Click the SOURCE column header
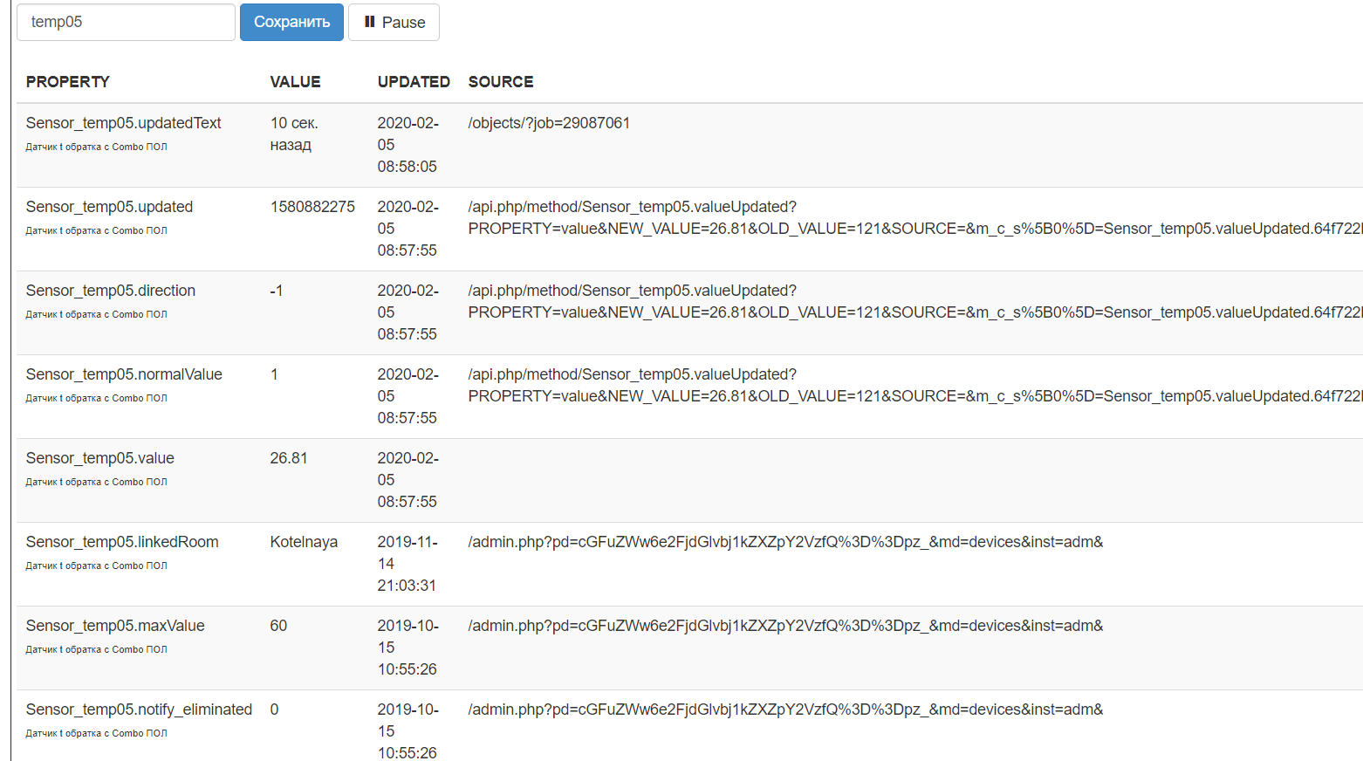This screenshot has width=1363, height=761. click(501, 82)
